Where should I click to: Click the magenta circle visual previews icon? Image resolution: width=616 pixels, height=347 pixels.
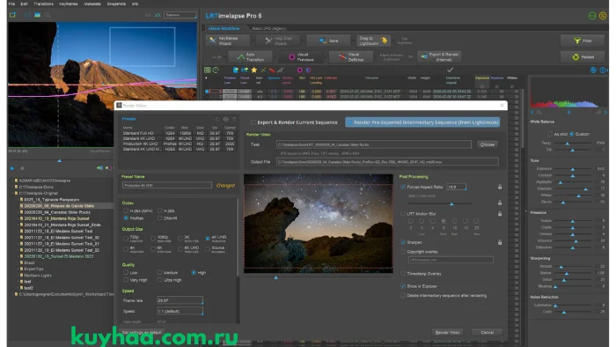[x=299, y=70]
